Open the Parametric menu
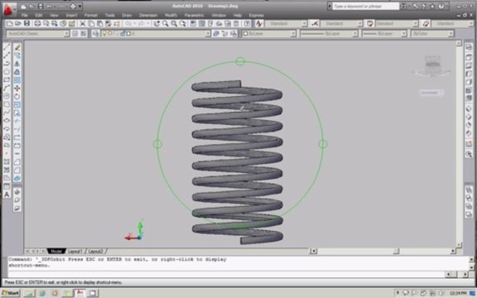 click(x=194, y=15)
